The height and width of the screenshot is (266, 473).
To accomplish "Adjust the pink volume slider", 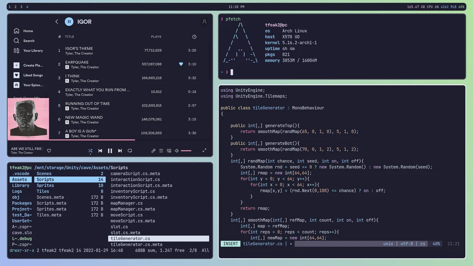I will click(187, 150).
